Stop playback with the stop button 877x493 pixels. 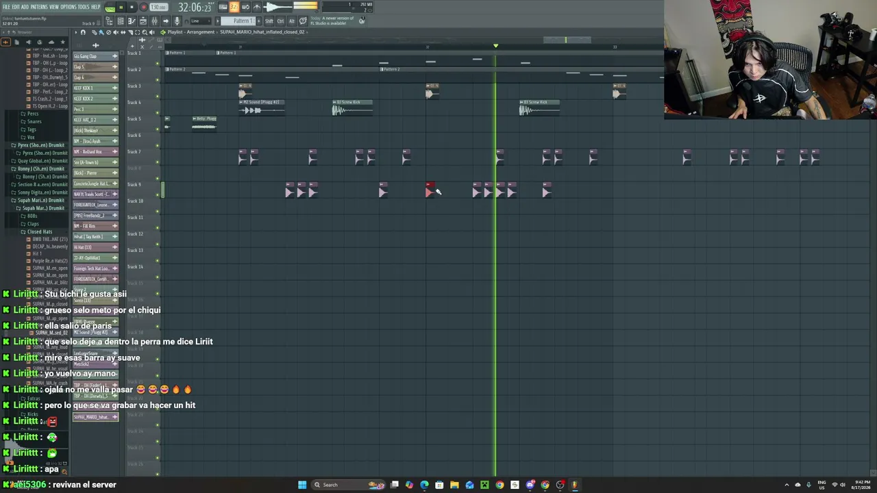click(x=132, y=8)
